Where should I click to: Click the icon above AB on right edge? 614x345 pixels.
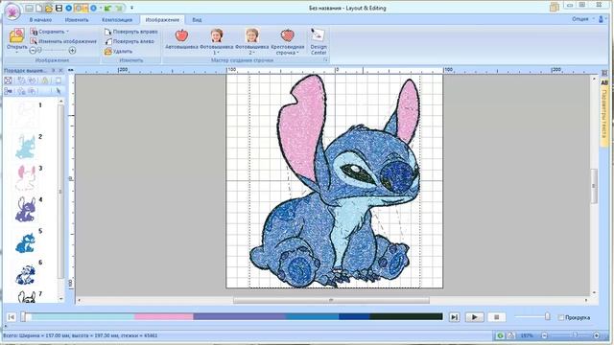(604, 73)
